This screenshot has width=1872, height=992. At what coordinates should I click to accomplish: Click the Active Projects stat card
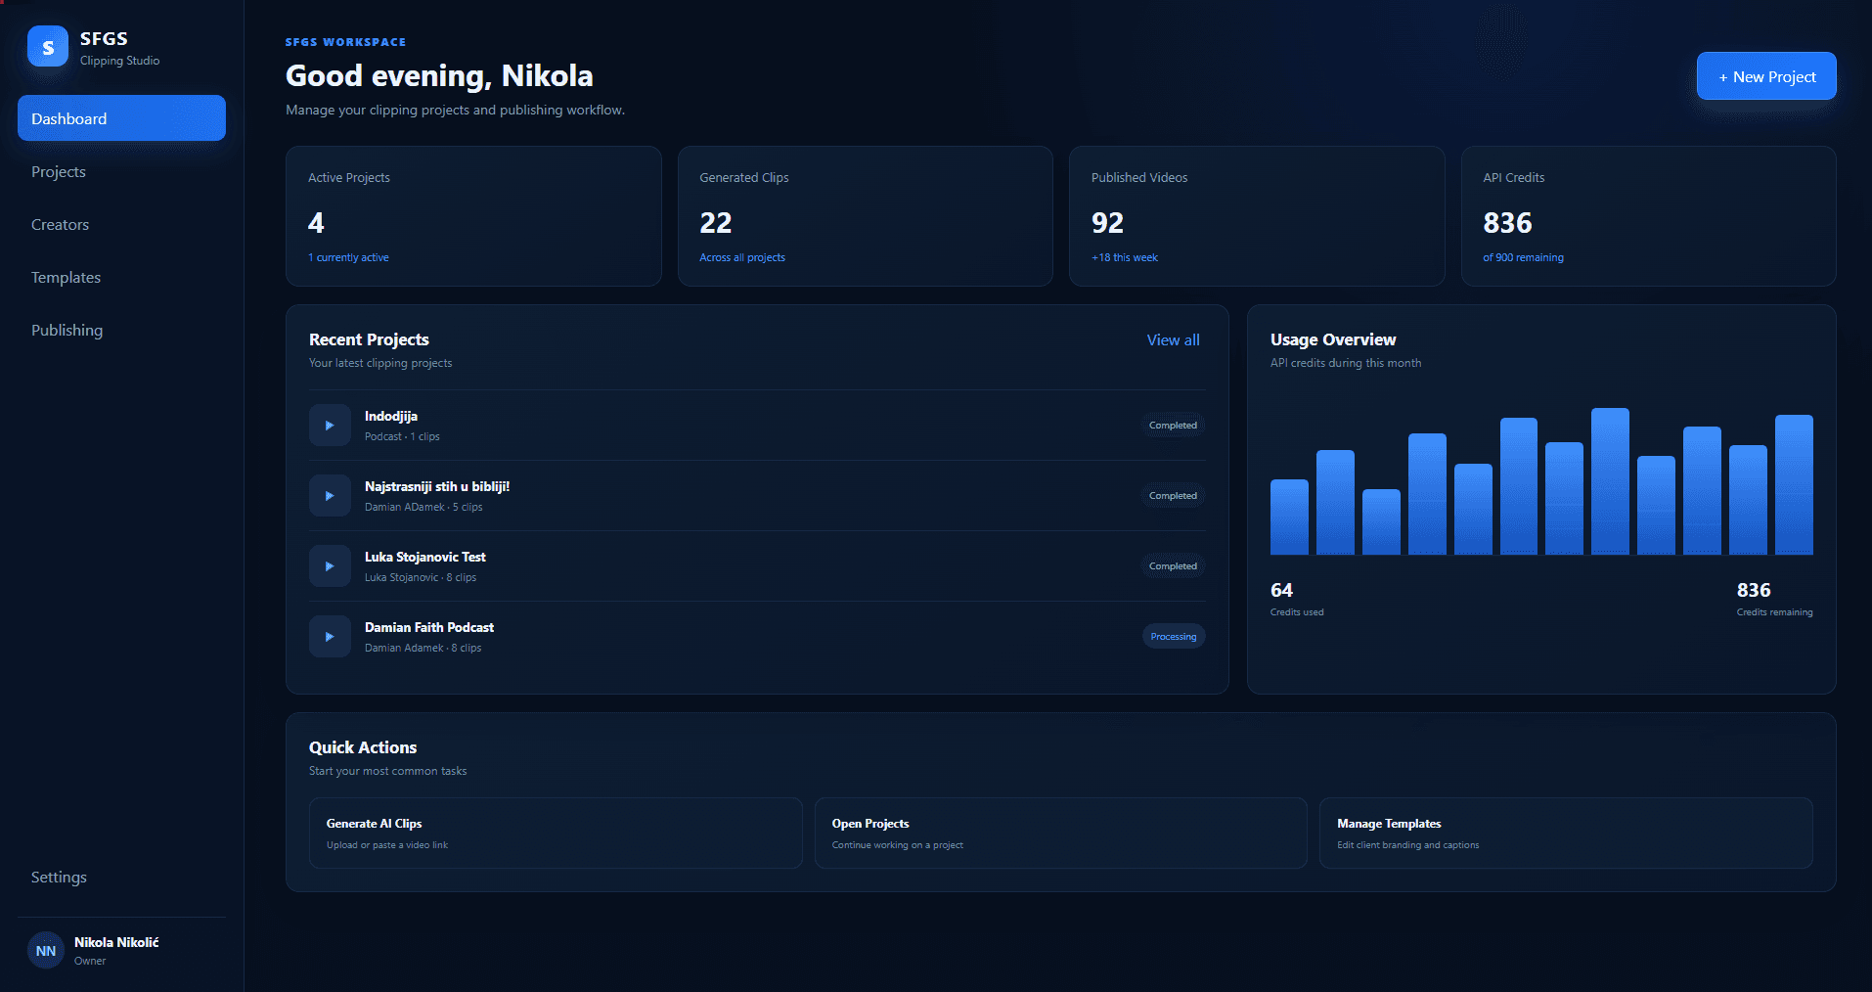click(x=473, y=216)
